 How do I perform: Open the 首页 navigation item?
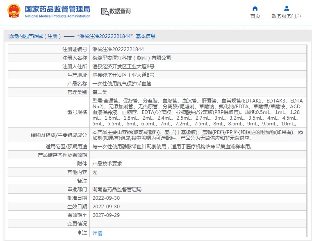(x=255, y=16)
